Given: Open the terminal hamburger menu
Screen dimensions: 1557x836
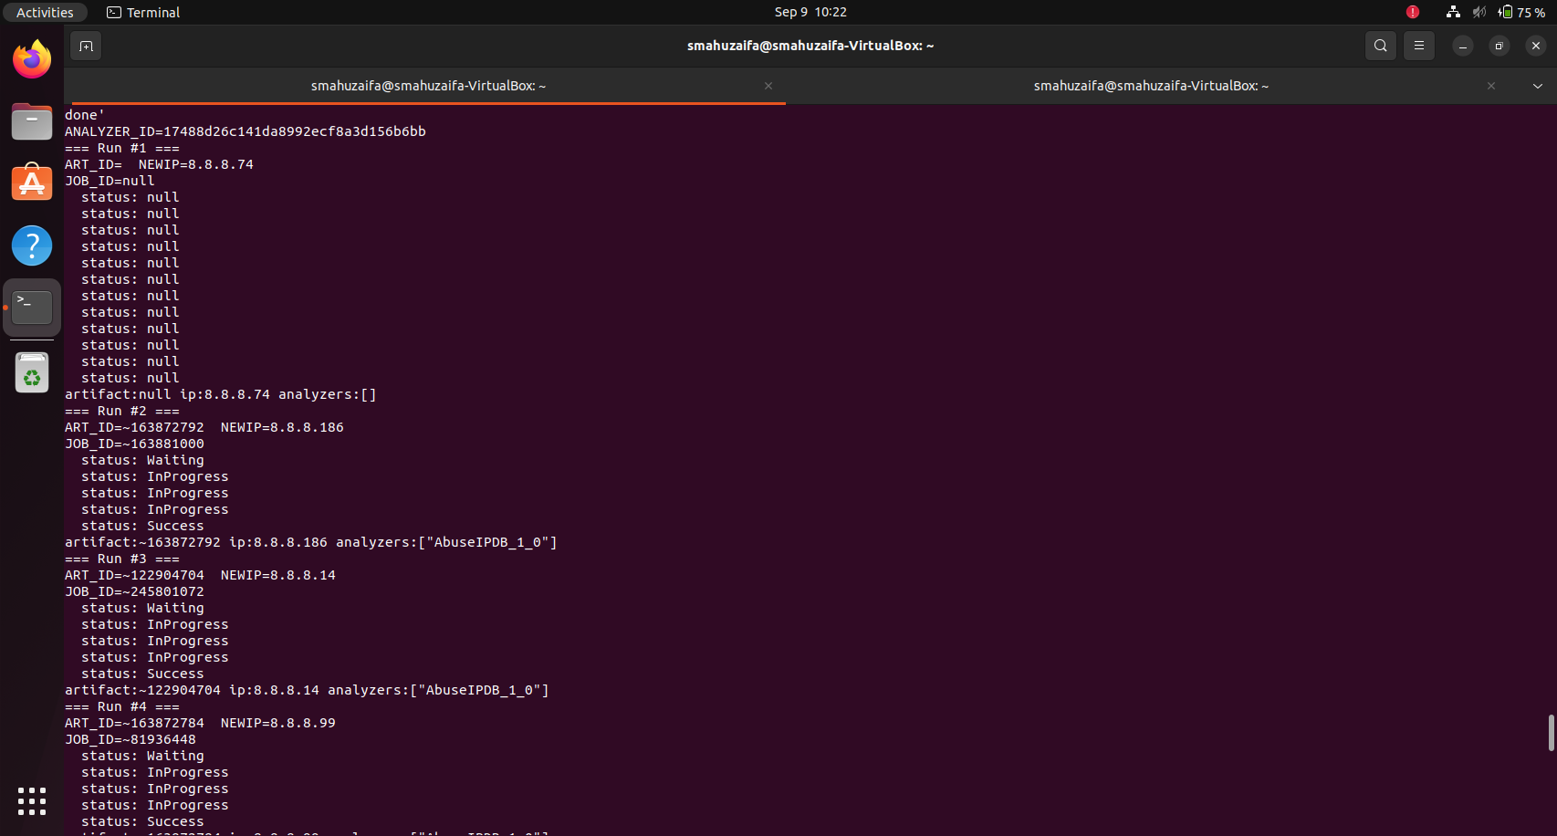Looking at the screenshot, I should 1418,46.
